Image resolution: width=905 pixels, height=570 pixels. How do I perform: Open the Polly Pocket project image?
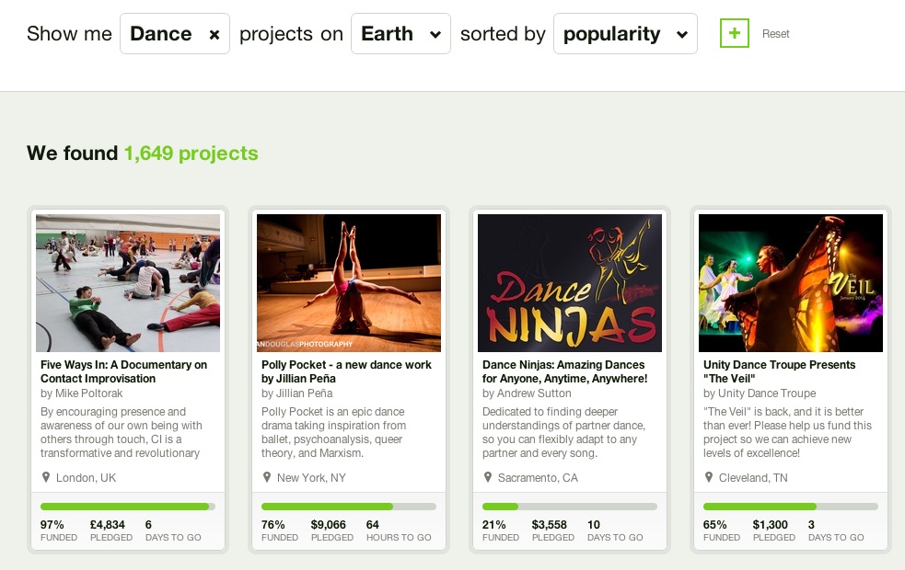pyautogui.click(x=349, y=283)
